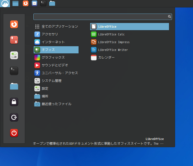Open the 場所 places category
The width and height of the screenshot is (193, 166).
pos(56,96)
